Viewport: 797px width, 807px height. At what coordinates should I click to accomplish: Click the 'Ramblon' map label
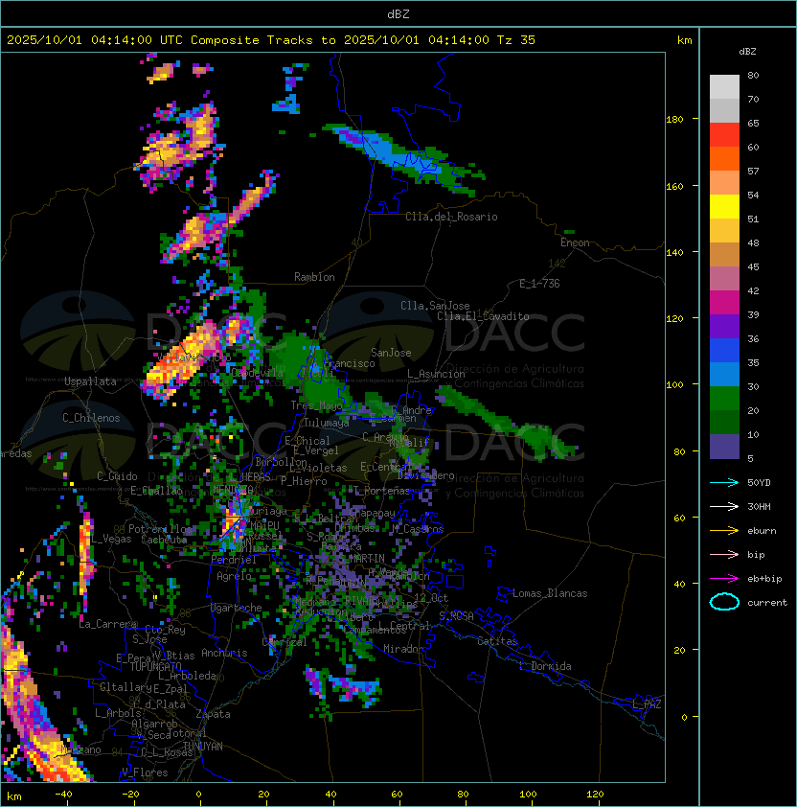314,277
